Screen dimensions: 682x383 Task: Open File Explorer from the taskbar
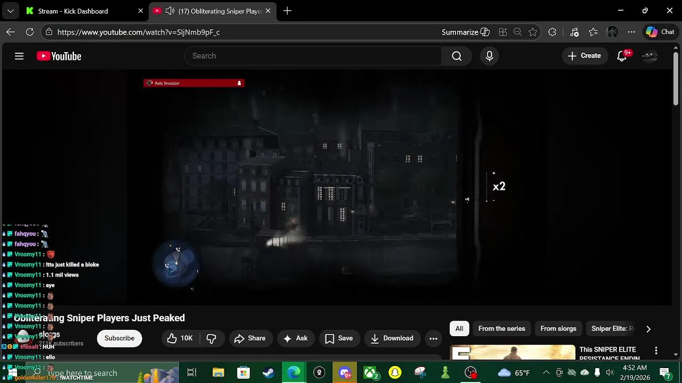pyautogui.click(x=218, y=373)
